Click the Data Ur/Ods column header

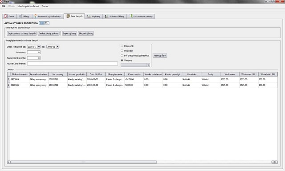point(96,74)
